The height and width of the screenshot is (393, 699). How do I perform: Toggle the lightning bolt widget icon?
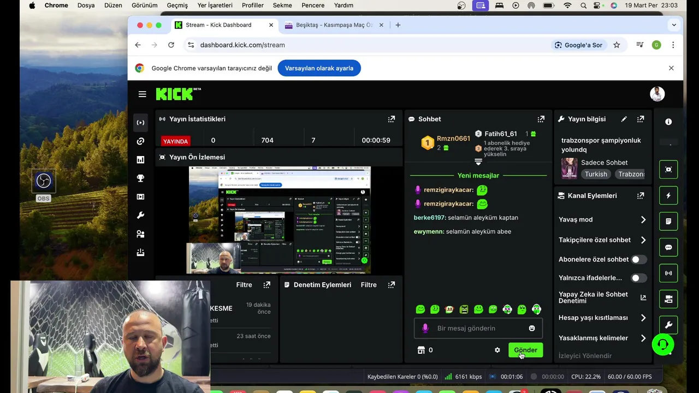pos(668,195)
